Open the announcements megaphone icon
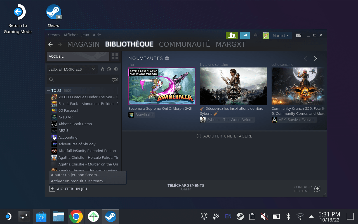Image resolution: width=358 pixels, height=224 pixels. 245,35
